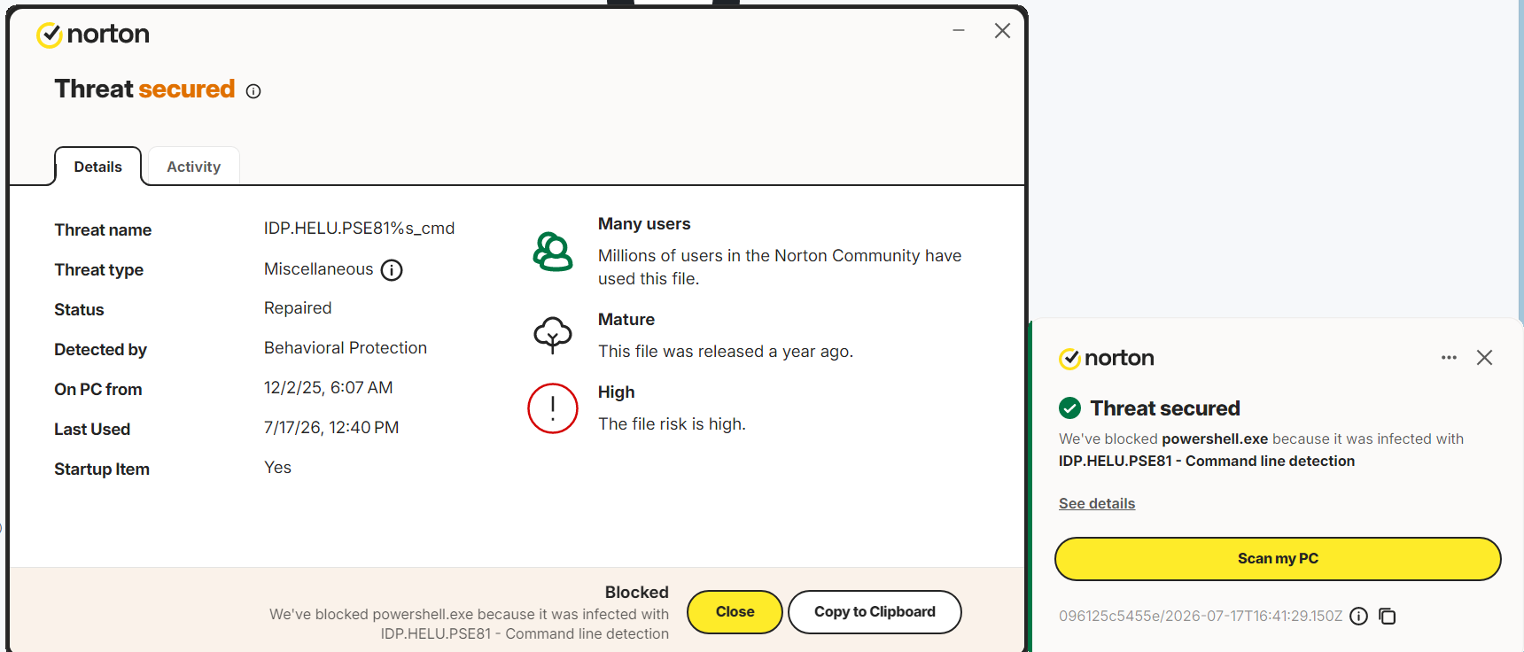The image size is (1524, 652).
Task: Click the Last Used date 7/17/26, 12:40 PM
Action: [x=331, y=428]
